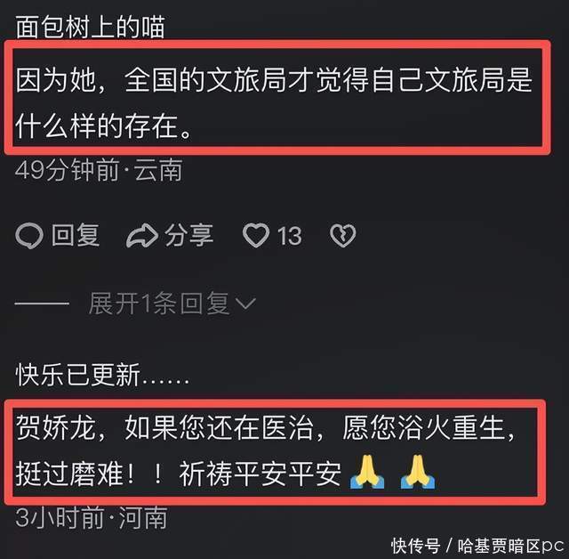Viewport: 569px width, 559px height.
Task: Click the 哈基贾暗区pc author watermark
Action: (511, 546)
